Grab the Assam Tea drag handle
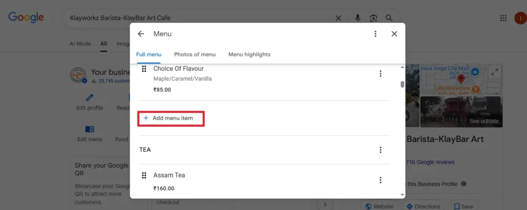This screenshot has width=527, height=210. (x=144, y=176)
